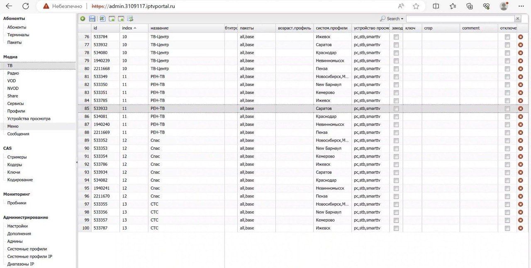Viewport: 531px width, 268px height.
Task: Click the Excel export toolbar icon
Action: click(102, 19)
